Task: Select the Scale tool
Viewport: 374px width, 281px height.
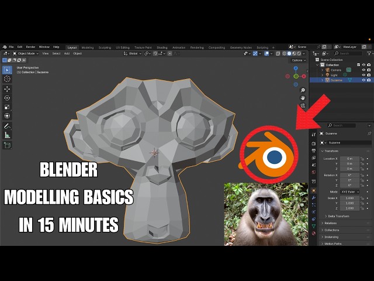Action: (7, 107)
